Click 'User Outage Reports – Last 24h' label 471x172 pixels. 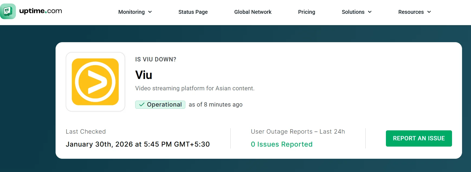298,131
